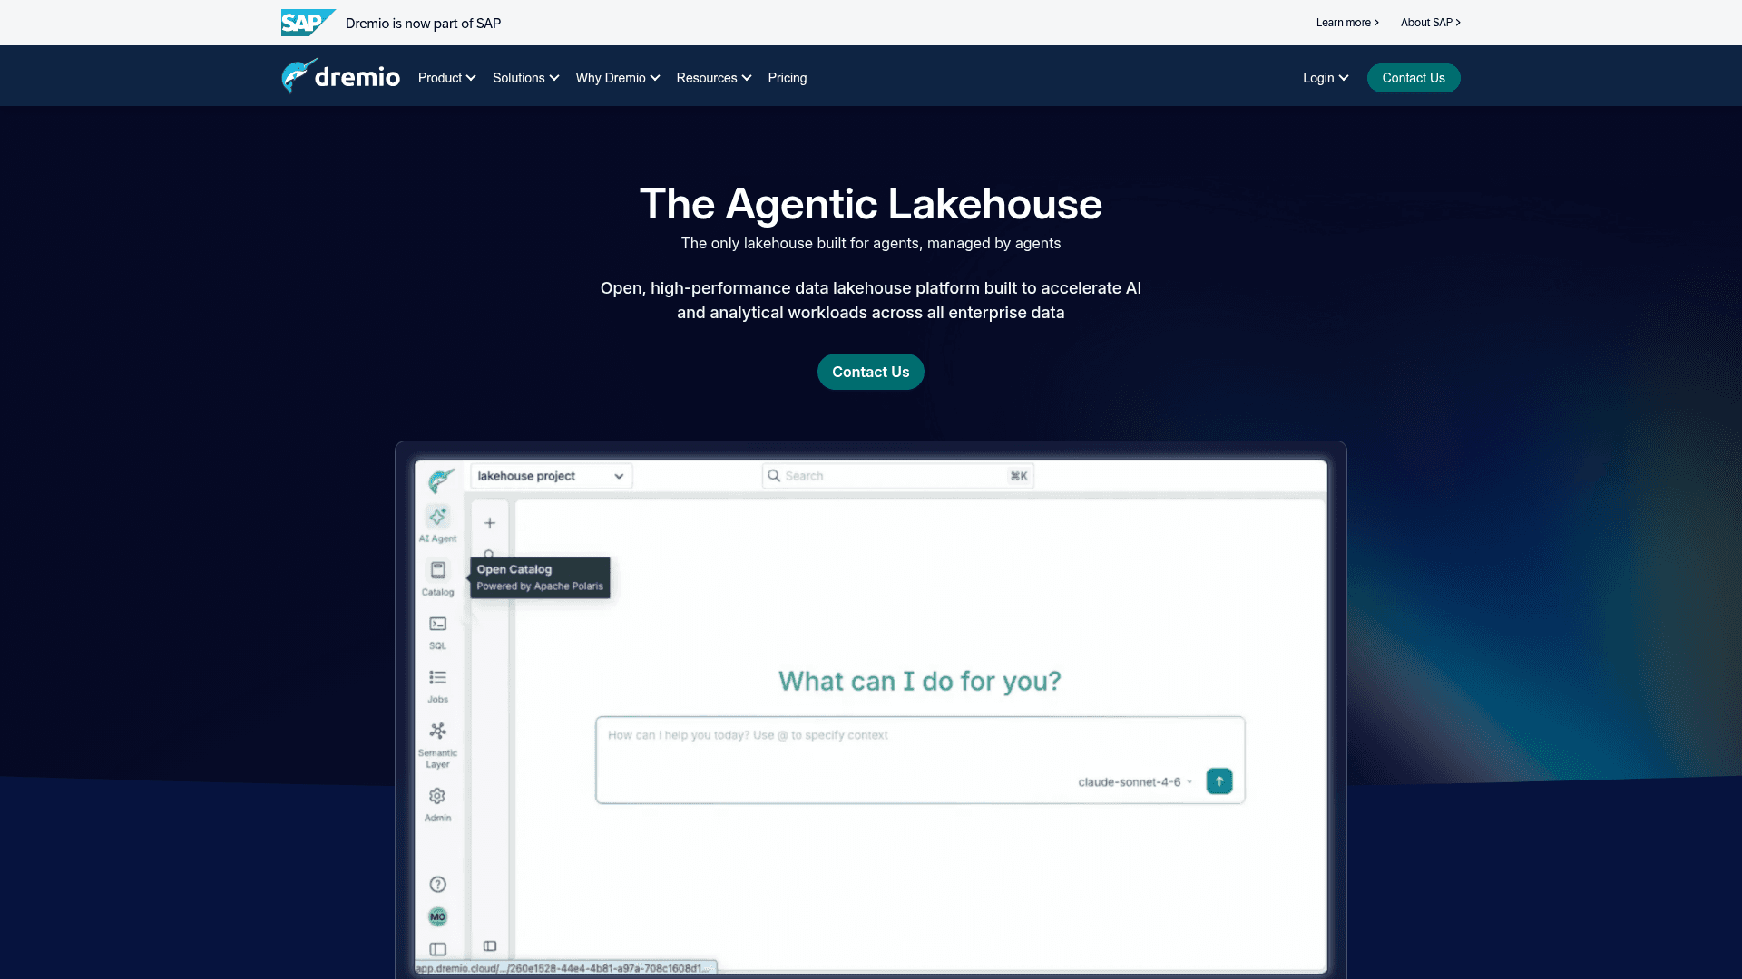Open the Login dropdown
Screen dimensions: 1742x979
[1326, 78]
